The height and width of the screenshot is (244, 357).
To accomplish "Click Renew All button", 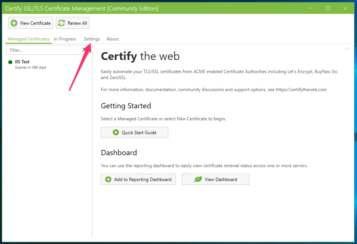I will click(72, 23).
